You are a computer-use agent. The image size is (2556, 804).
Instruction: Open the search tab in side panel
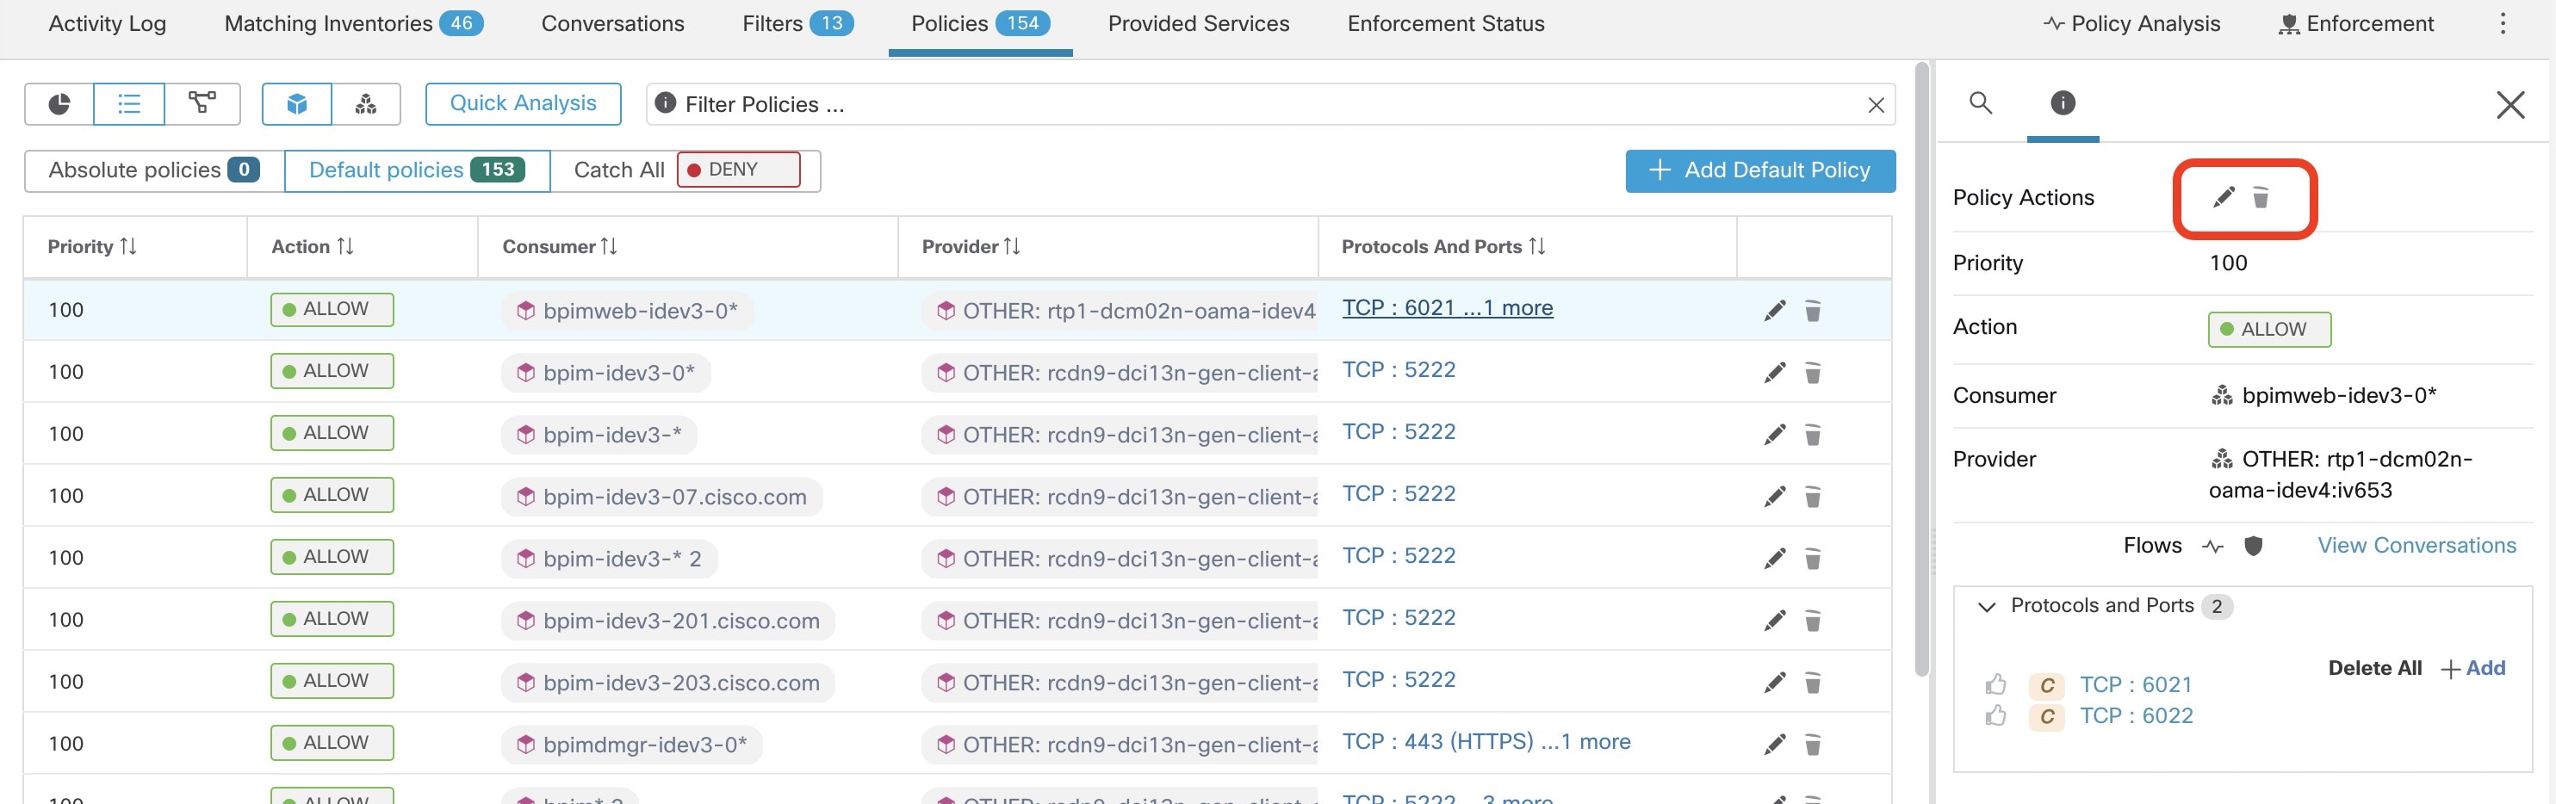pyautogui.click(x=1981, y=102)
